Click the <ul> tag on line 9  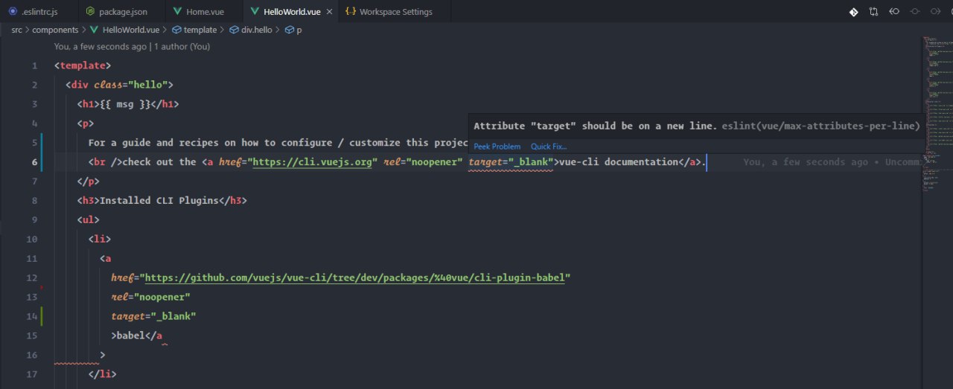click(88, 219)
